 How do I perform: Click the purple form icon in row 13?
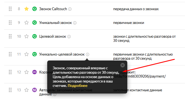[x=35, y=90]
